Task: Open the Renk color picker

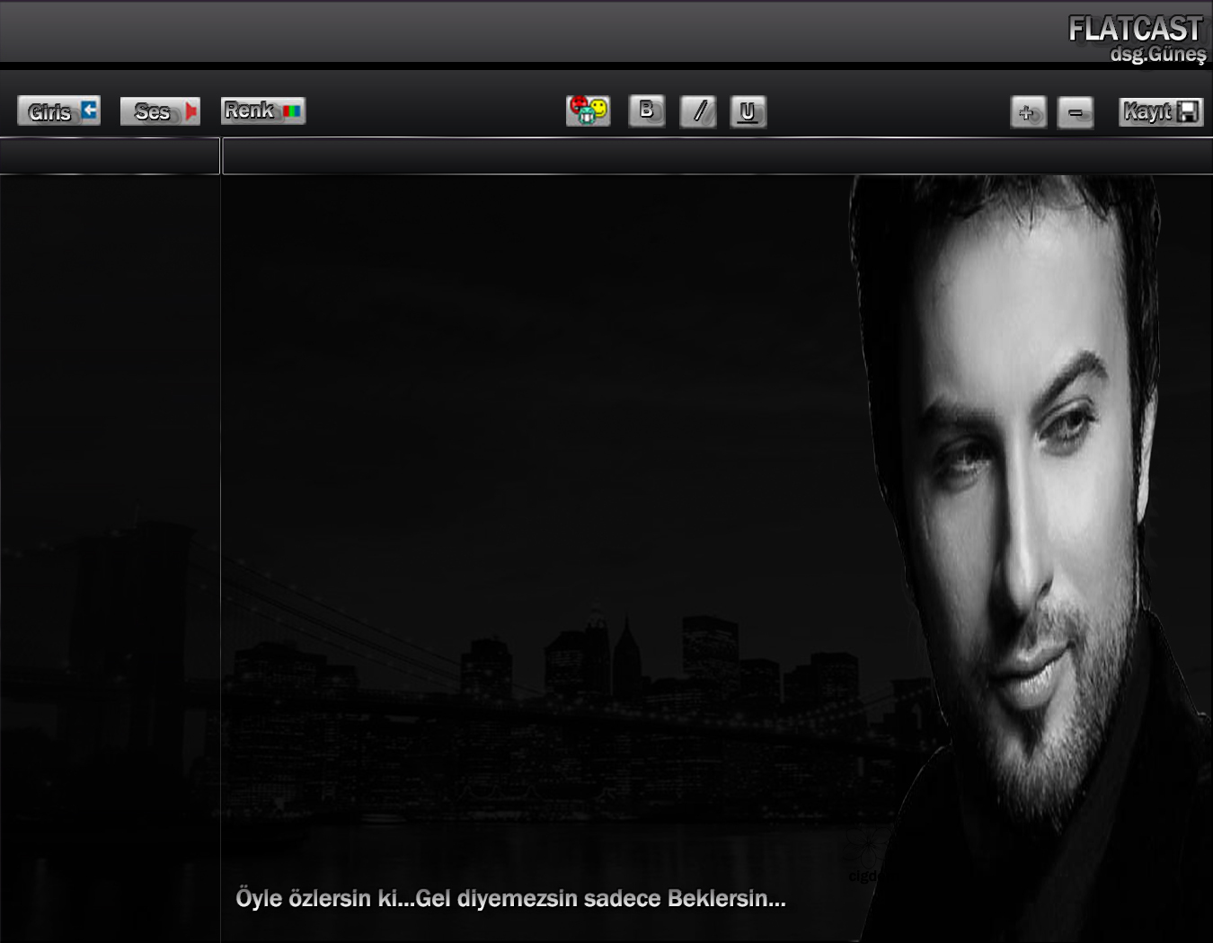Action: (262, 110)
